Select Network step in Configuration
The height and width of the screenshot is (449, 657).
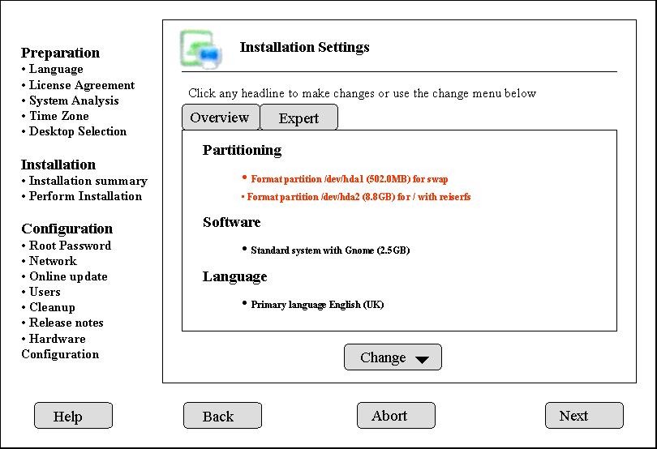pyautogui.click(x=49, y=261)
